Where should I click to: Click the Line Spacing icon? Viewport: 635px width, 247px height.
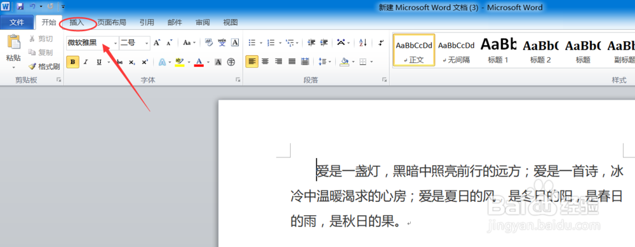point(323,62)
